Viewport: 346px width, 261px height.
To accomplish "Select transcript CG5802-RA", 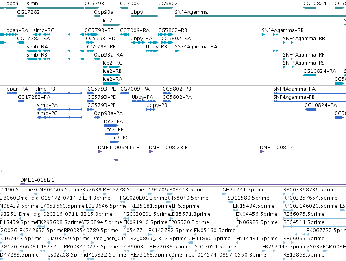I will (167, 43).
